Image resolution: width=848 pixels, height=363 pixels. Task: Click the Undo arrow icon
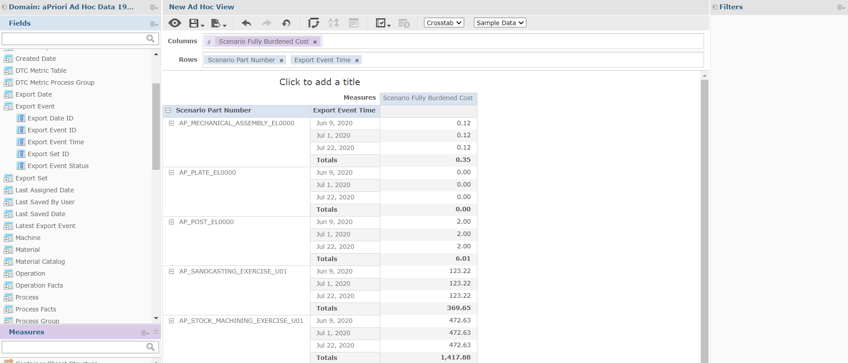click(x=246, y=23)
